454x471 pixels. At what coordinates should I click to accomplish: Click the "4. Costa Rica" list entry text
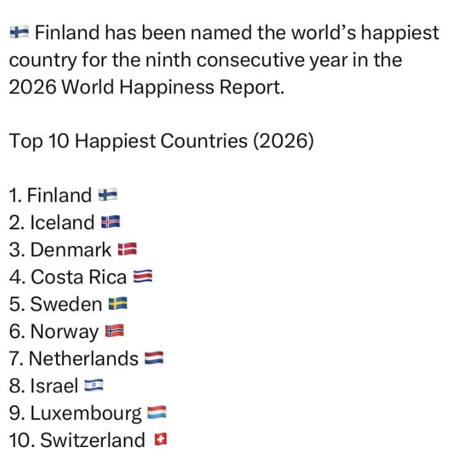pos(68,277)
